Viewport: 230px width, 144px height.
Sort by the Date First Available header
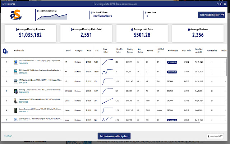click(199, 50)
